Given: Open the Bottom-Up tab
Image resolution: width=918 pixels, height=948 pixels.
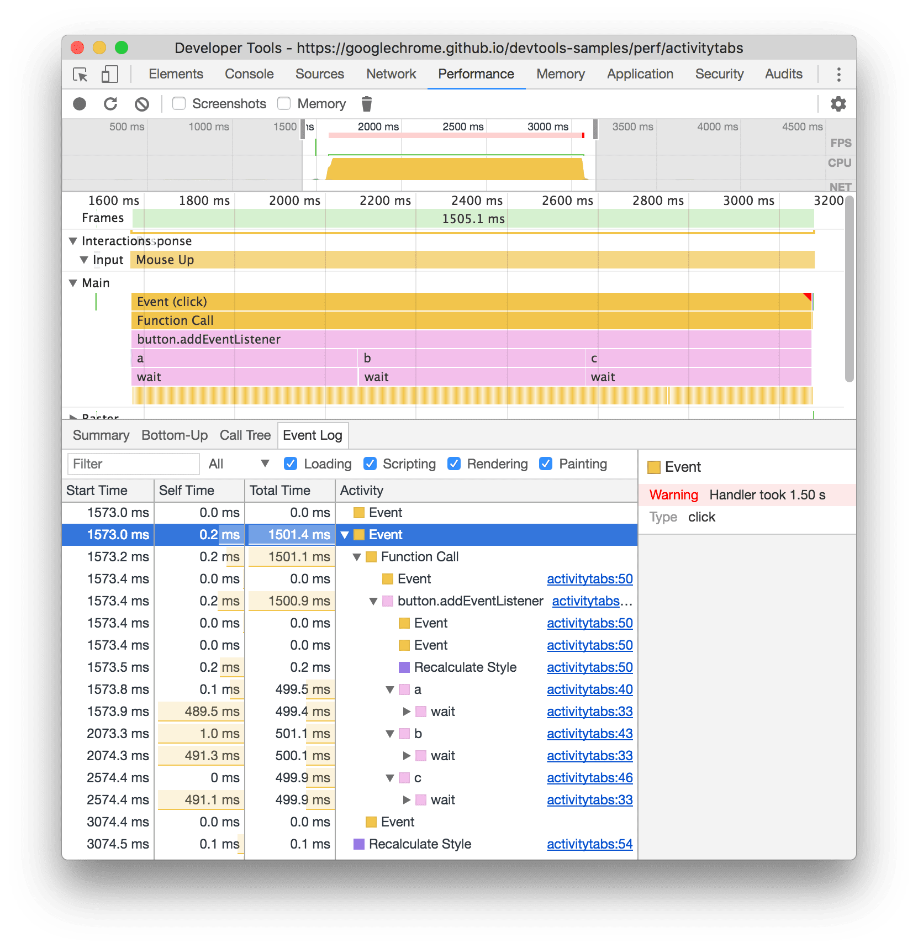Looking at the screenshot, I should click(x=175, y=435).
